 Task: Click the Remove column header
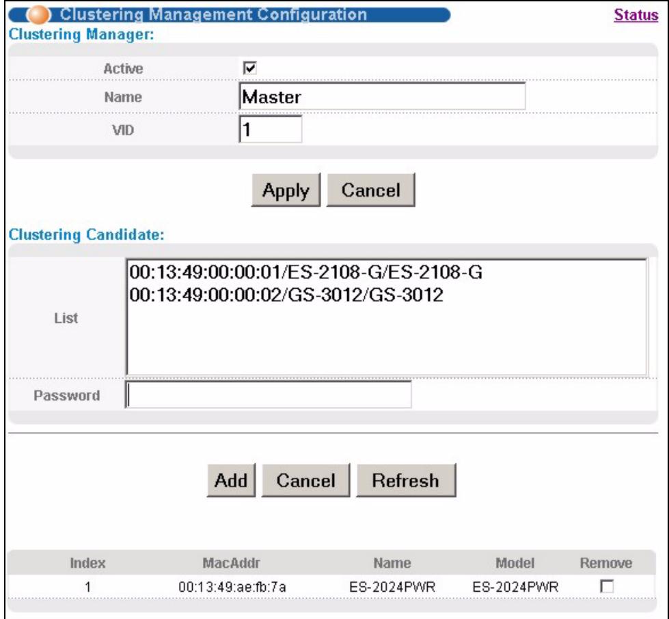pyautogui.click(x=606, y=563)
